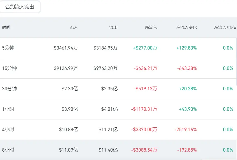Click the 流入 column header
Viewport: 237px width, 160px height.
pos(74,27)
